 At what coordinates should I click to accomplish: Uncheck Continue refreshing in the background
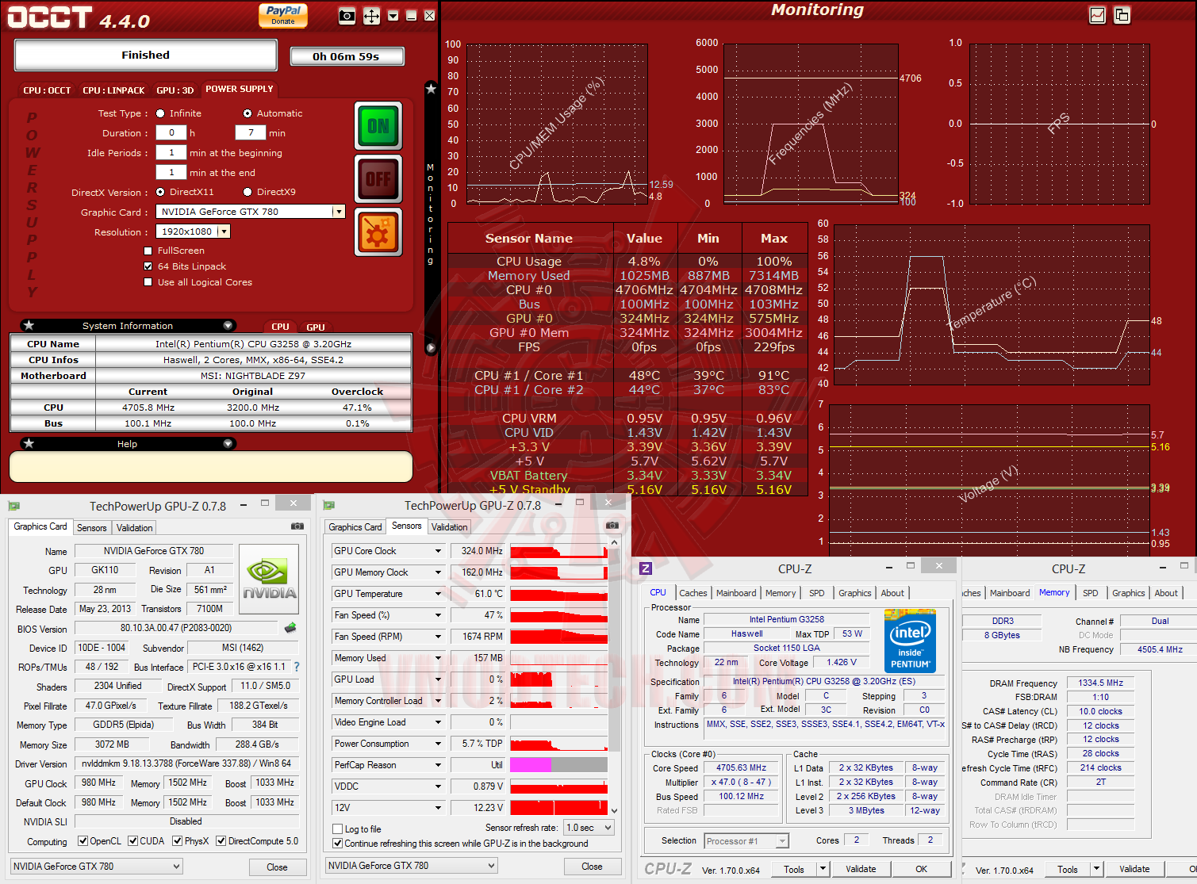pos(337,844)
